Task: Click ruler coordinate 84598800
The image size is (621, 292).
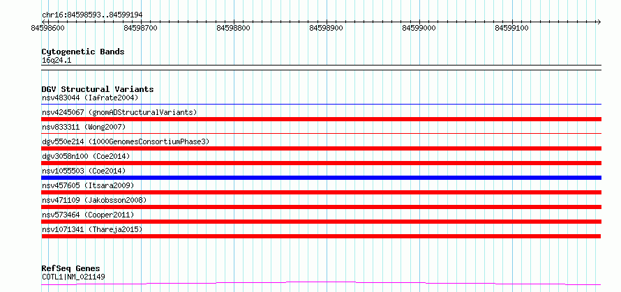Action: pos(233,28)
